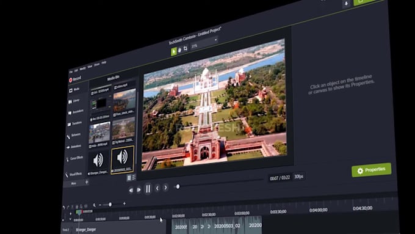Expand the More tools list in sidebar

(74, 183)
